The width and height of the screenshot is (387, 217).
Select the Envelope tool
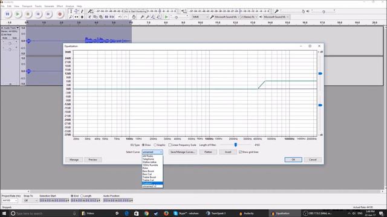pyautogui.click(x=77, y=11)
